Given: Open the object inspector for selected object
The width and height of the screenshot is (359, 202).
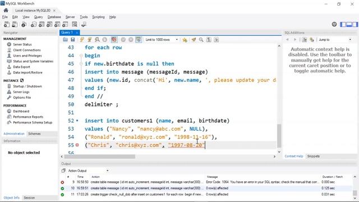Looking at the screenshot, I should 24,24.
